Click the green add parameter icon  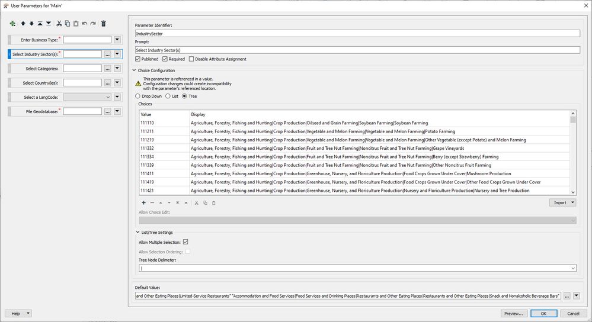12,23
